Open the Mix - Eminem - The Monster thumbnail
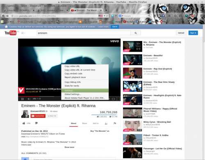Image resolution: width=205 pixels, height=160 pixels. [x=132, y=46]
